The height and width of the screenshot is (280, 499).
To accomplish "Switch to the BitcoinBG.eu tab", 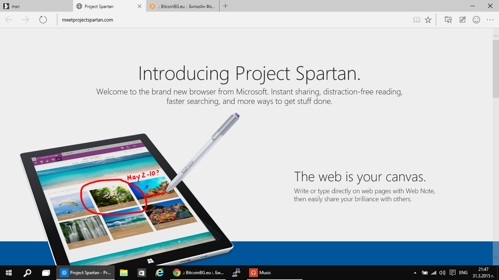I will click(183, 6).
